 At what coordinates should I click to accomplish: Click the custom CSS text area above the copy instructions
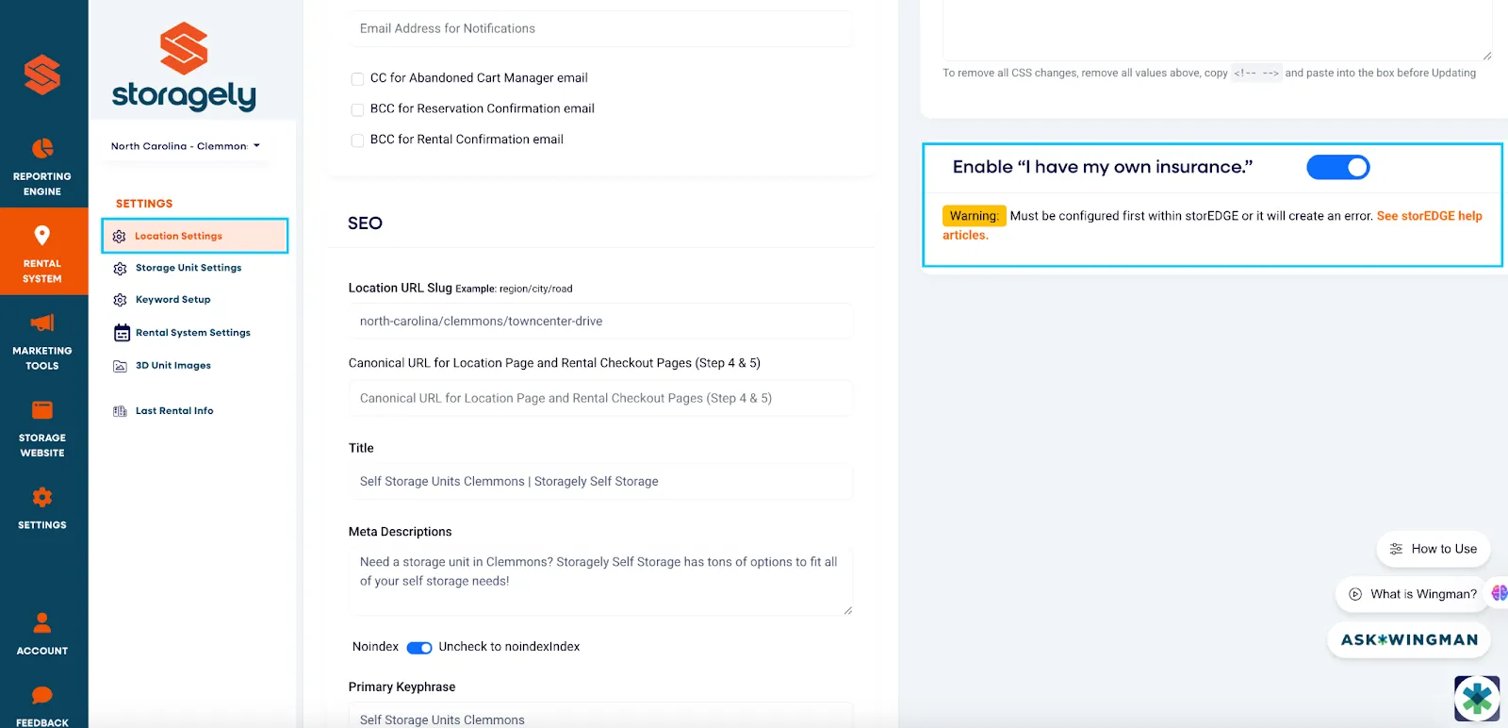tap(1217, 30)
